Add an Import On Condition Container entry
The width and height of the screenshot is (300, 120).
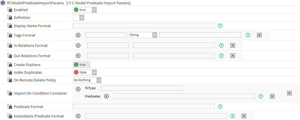(x=78, y=89)
